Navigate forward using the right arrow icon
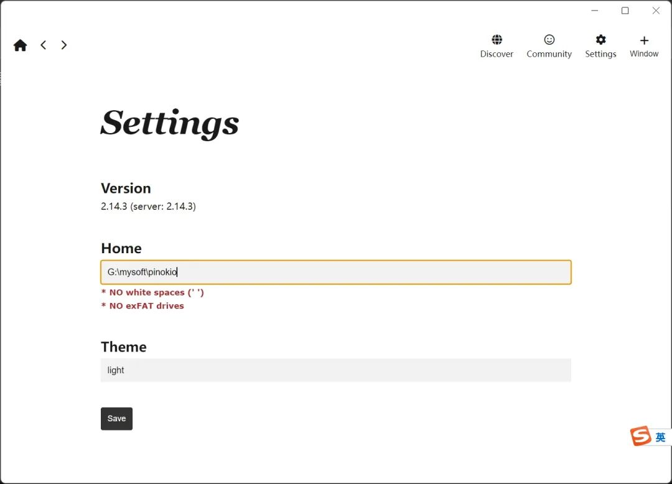Screen dimensions: 672x484 (63, 44)
